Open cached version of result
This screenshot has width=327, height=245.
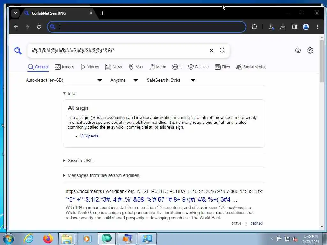256,223
